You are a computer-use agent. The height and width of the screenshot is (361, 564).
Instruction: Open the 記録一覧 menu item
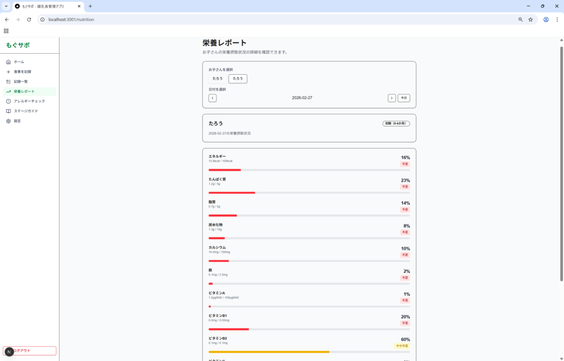pos(21,81)
